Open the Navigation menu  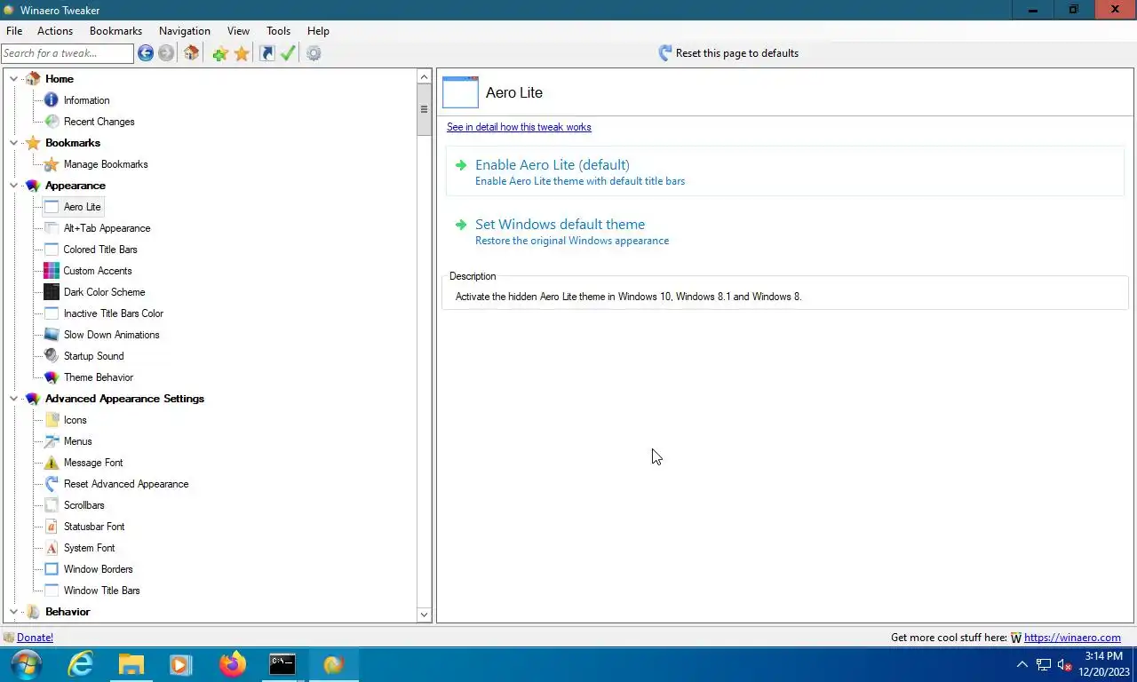pos(185,31)
